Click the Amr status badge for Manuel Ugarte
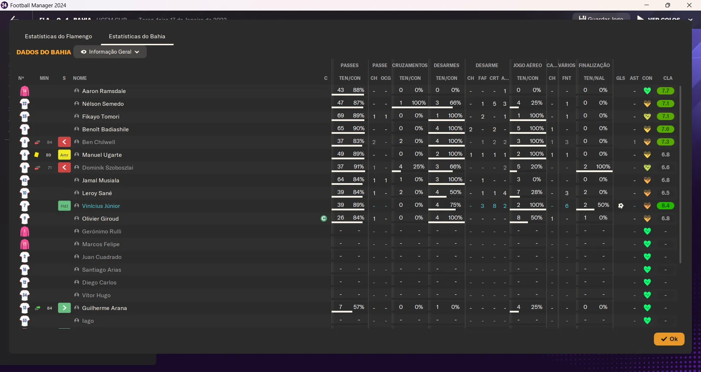 click(x=64, y=155)
